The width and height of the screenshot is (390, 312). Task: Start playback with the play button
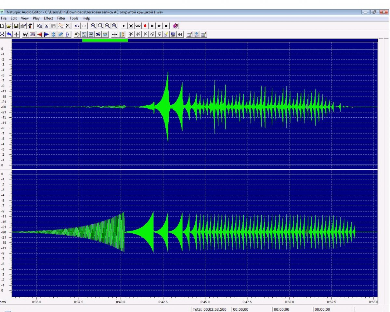point(124,26)
